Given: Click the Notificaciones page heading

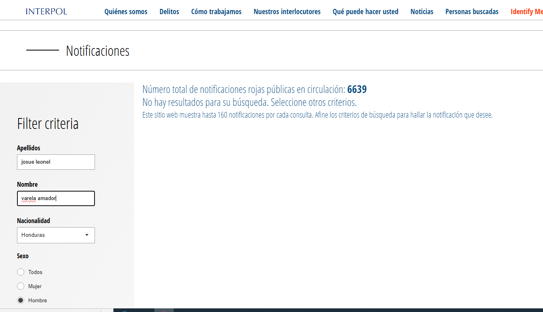Looking at the screenshot, I should click(x=98, y=51).
